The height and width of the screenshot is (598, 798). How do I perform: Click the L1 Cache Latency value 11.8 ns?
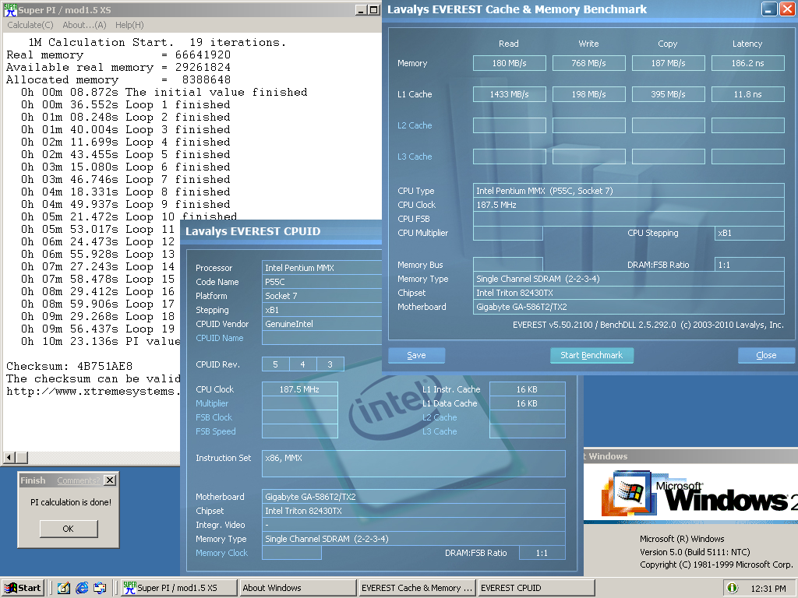click(x=747, y=94)
